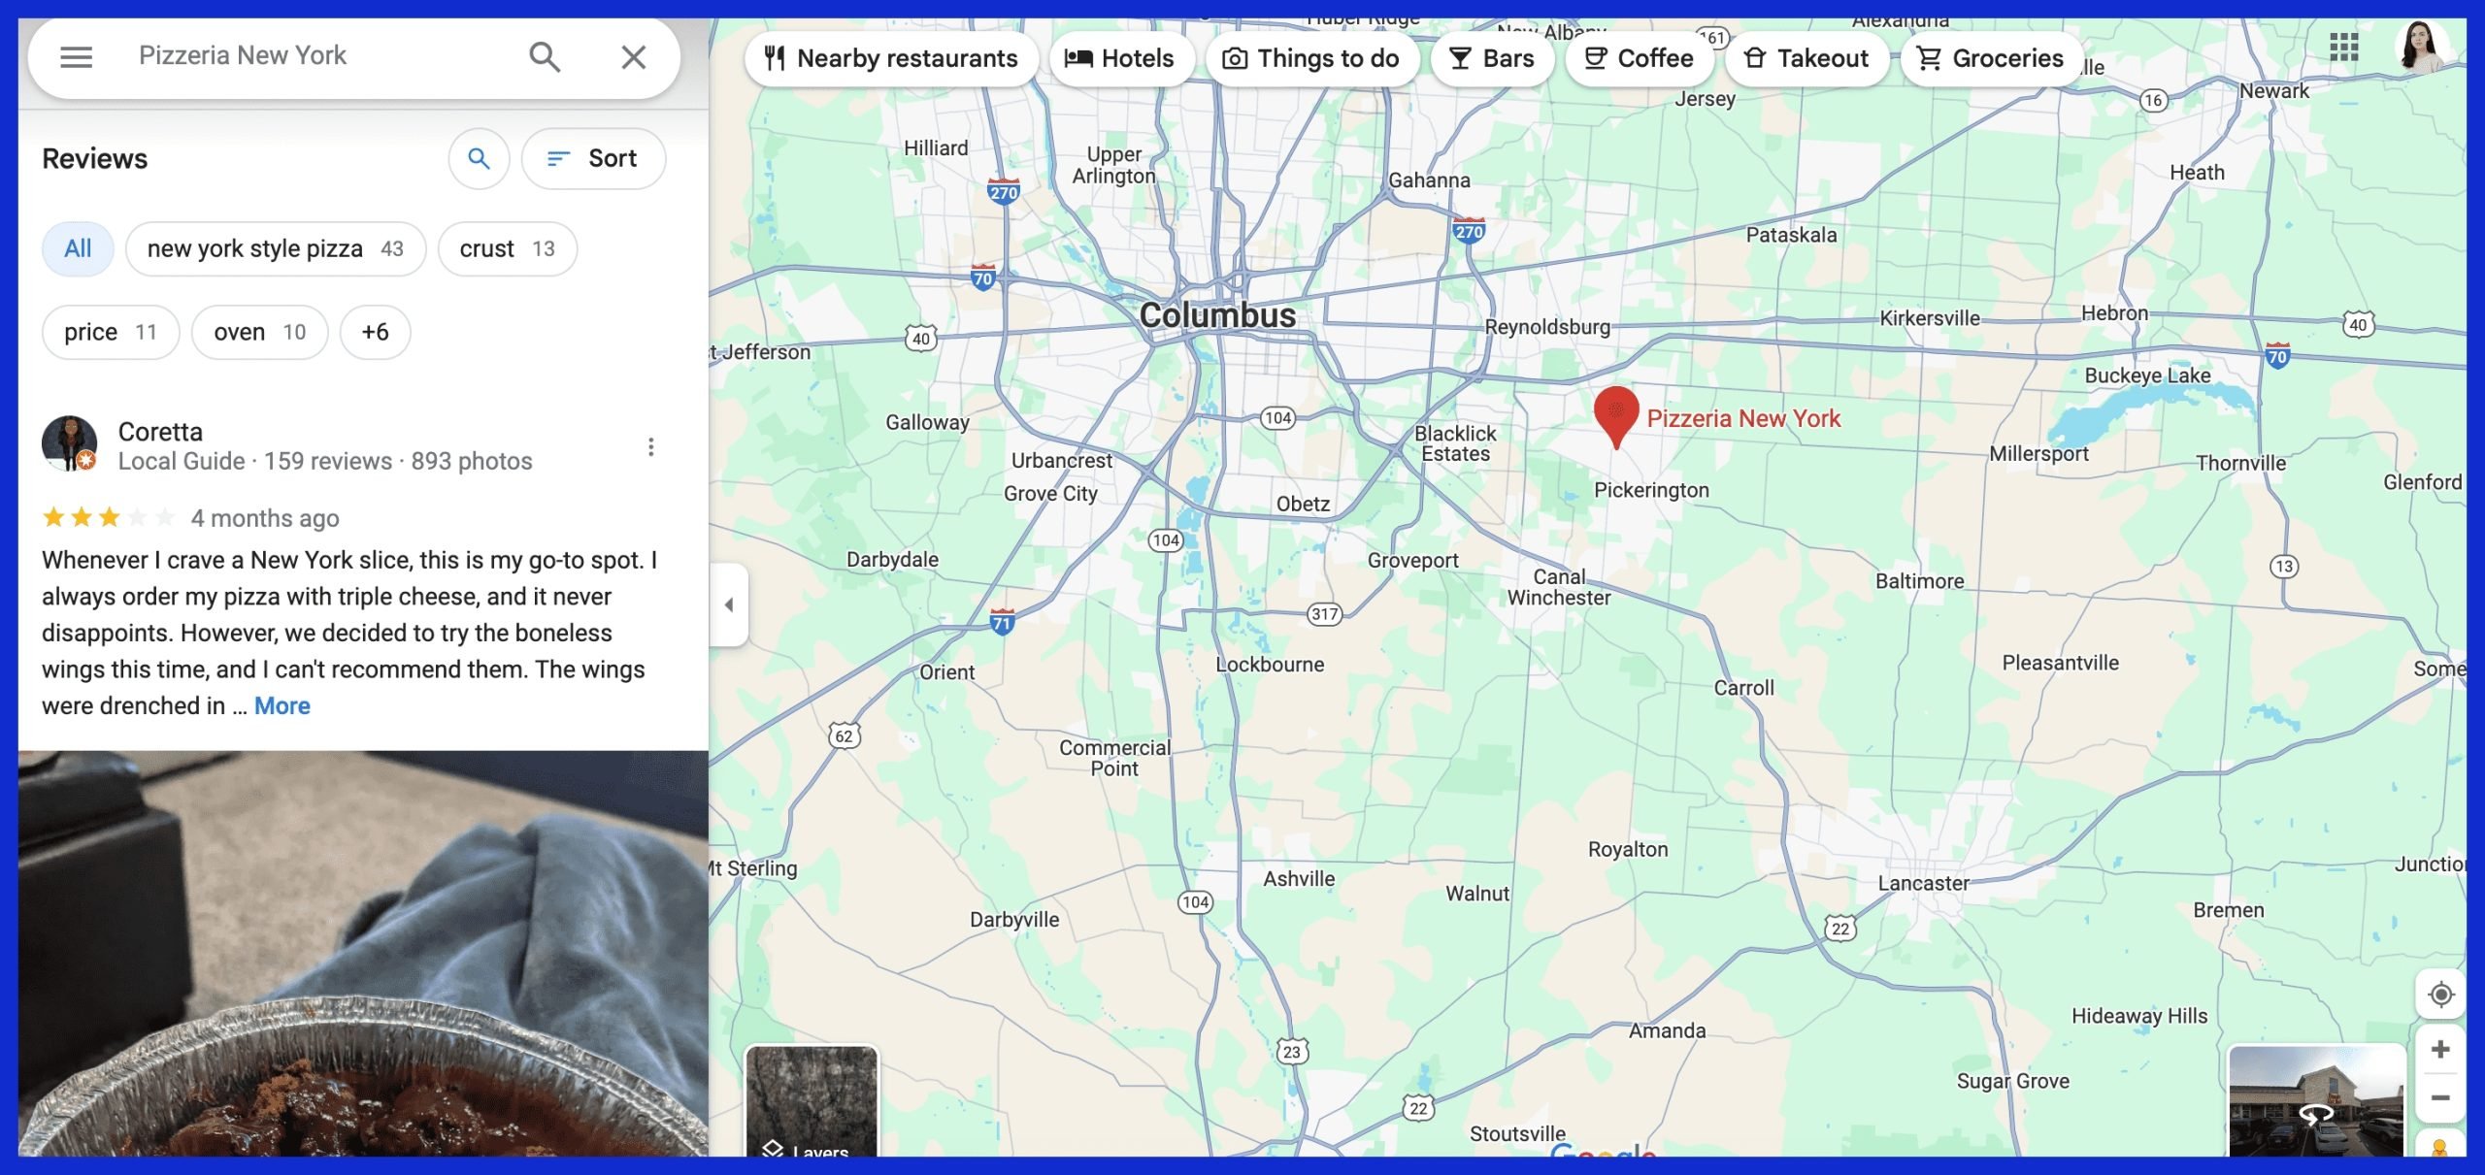Viewport: 2485px width, 1175px height.
Task: Clear search with the X icon
Action: (633, 57)
